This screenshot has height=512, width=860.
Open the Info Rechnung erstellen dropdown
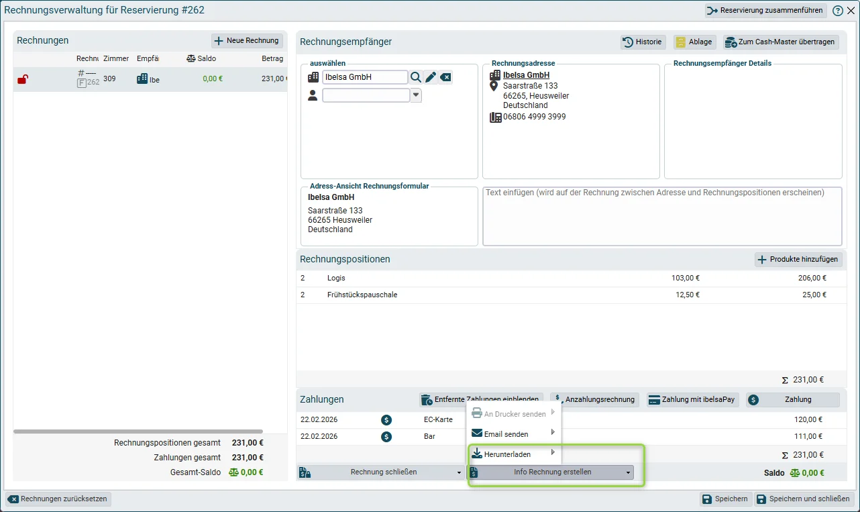[x=629, y=472]
